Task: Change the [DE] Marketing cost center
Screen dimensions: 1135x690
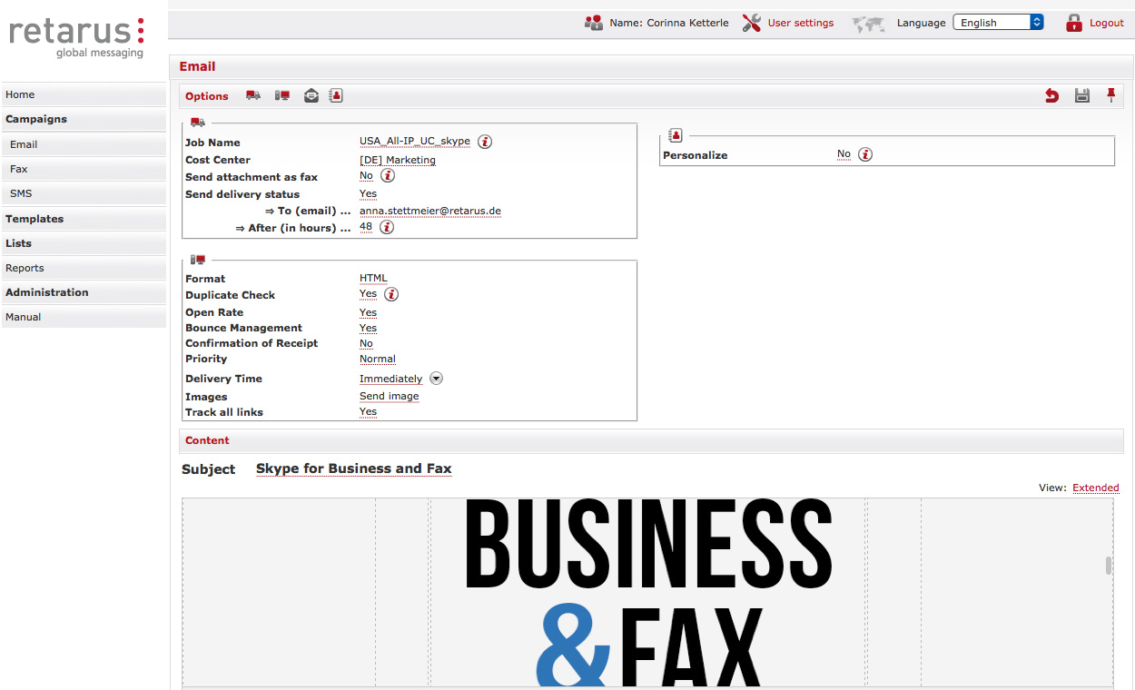Action: coord(398,160)
